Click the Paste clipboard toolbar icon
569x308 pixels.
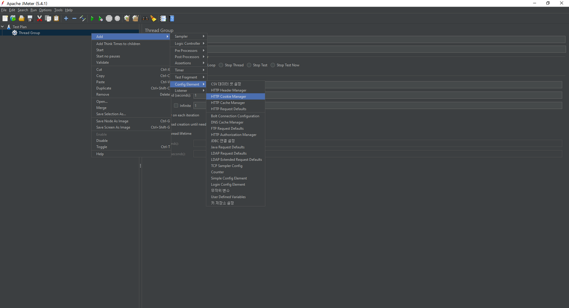coord(56,18)
